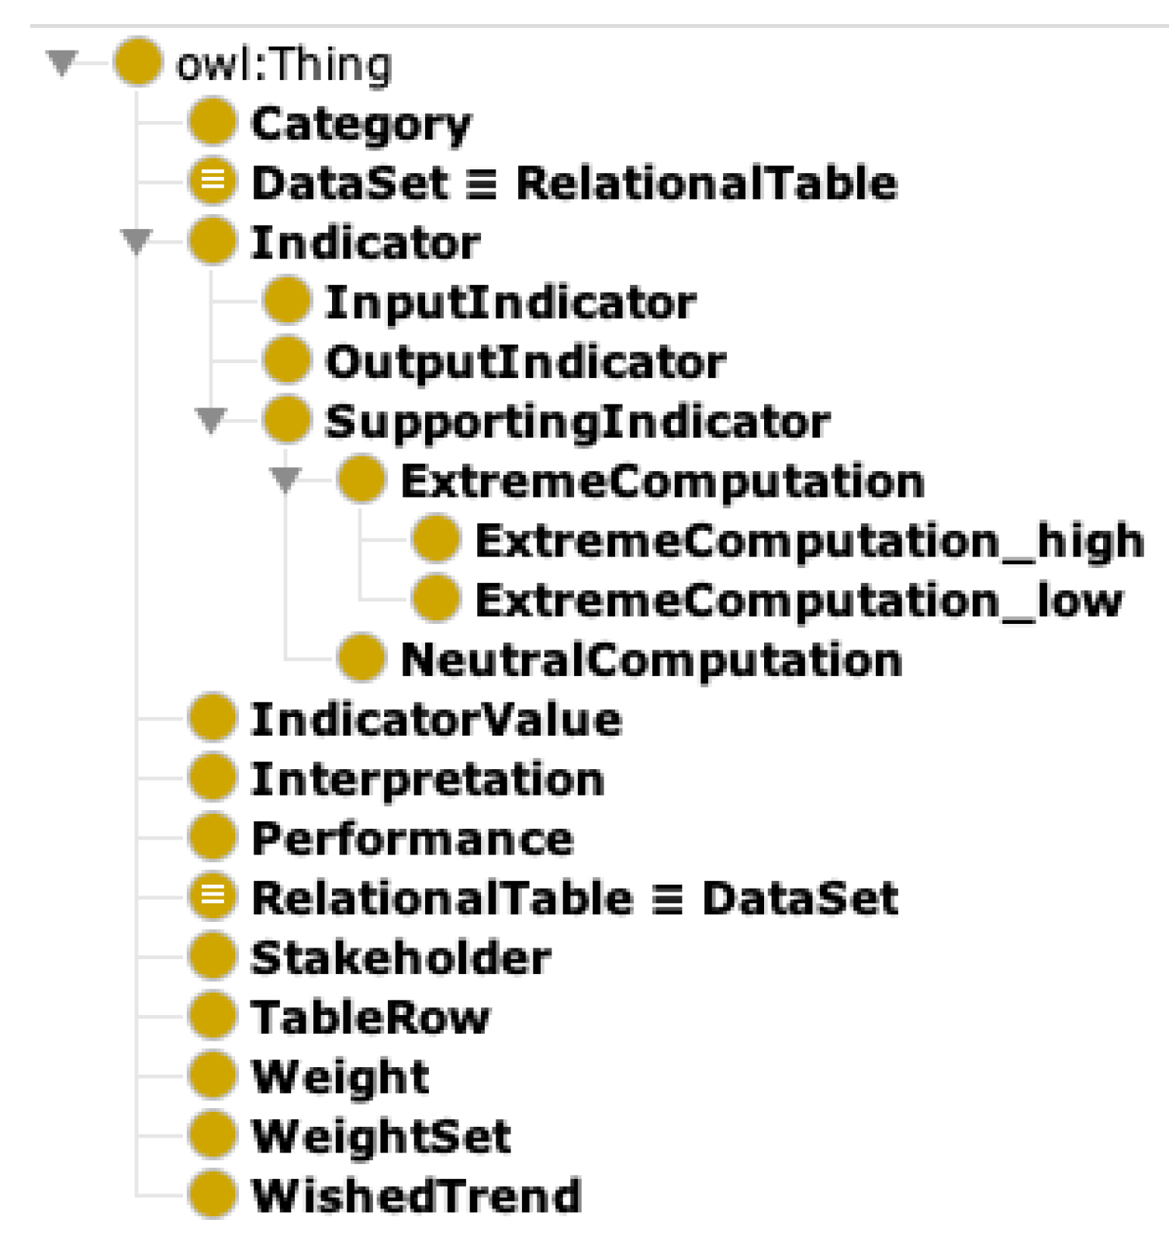Click the yellow circle icon beside Category

212,123
